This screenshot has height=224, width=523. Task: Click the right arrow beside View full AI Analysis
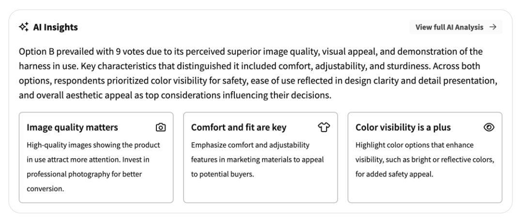(493, 27)
